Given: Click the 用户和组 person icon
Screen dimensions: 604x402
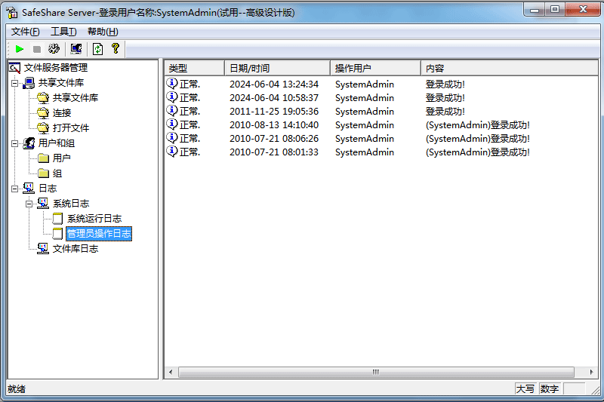Looking at the screenshot, I should [29, 143].
